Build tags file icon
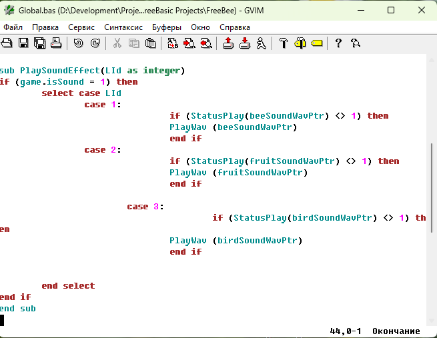The image size is (437, 338). tap(300, 43)
